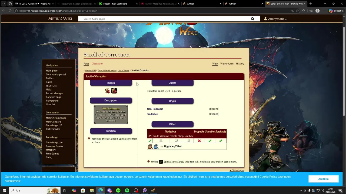Open Random page from sidebar
The height and width of the screenshot is (194, 346).
click(x=54, y=97)
